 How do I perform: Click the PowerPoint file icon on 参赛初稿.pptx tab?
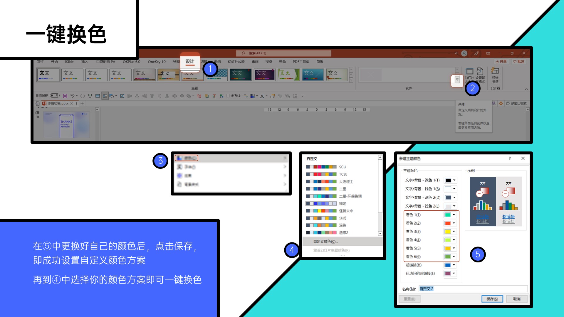pyautogui.click(x=44, y=103)
